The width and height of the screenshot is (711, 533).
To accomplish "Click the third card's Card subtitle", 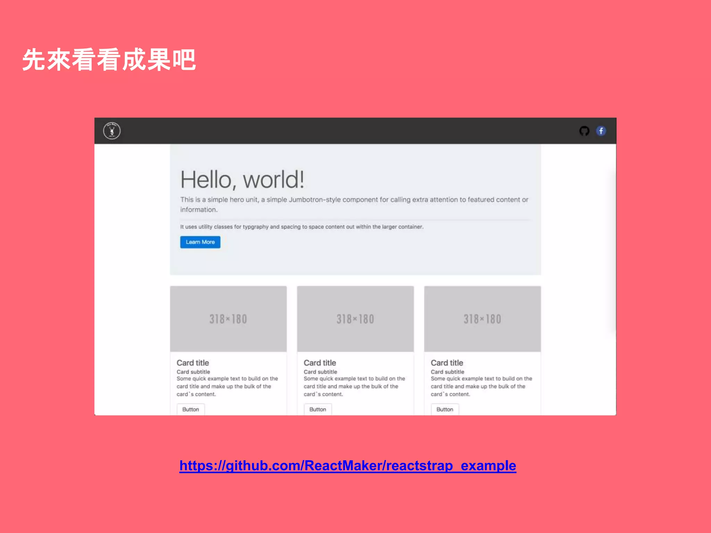I will (x=447, y=372).
